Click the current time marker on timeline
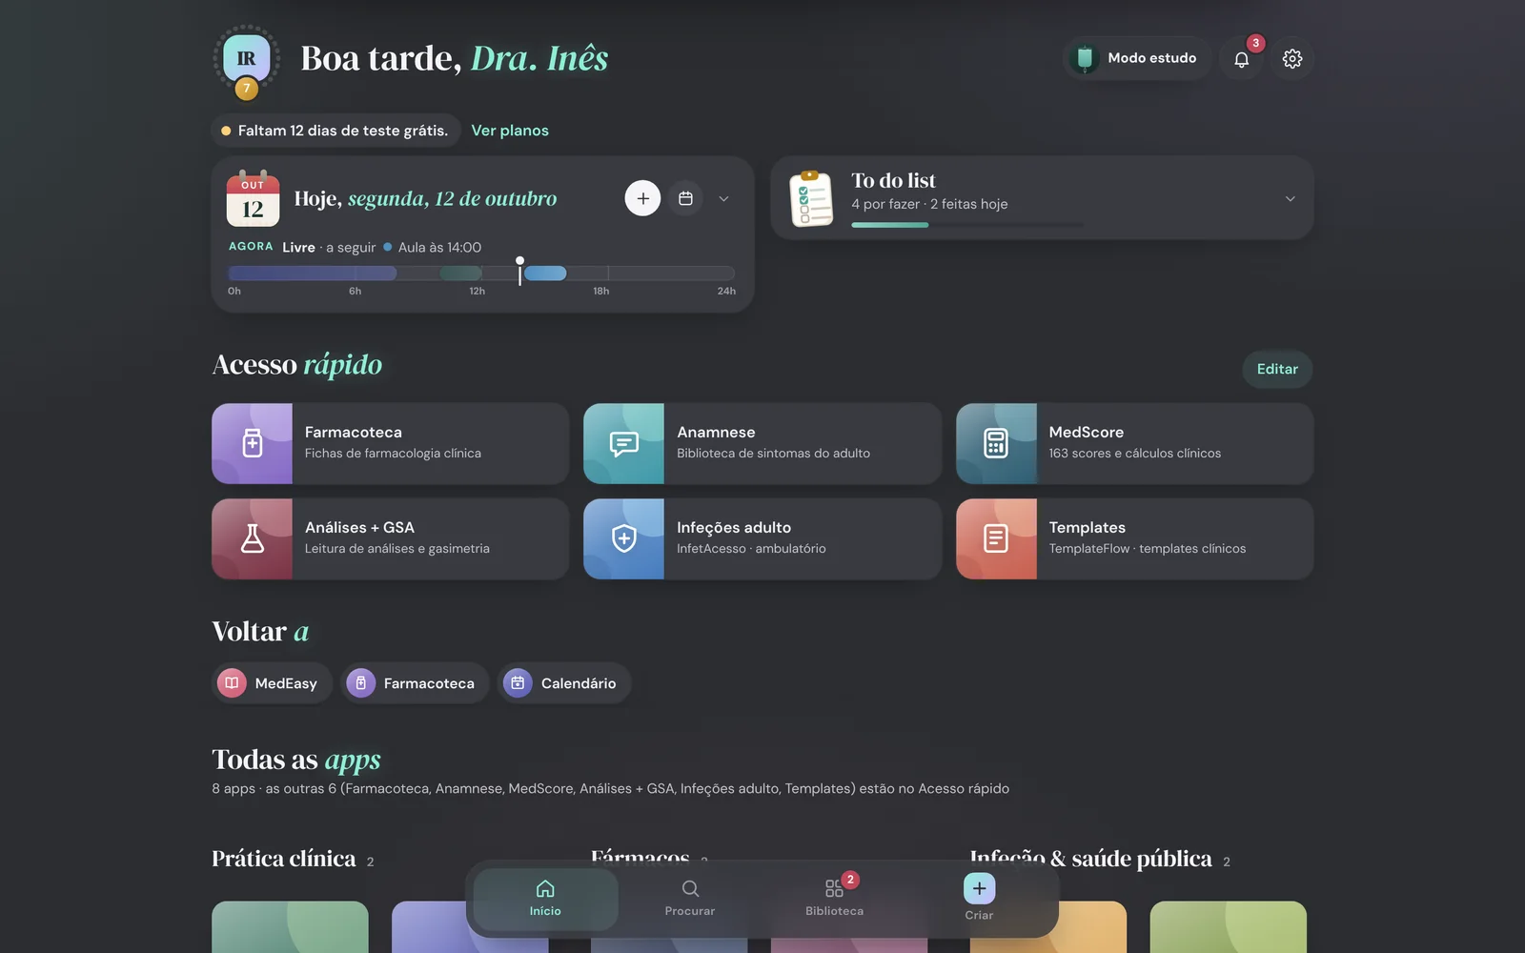The image size is (1525, 953). [519, 272]
